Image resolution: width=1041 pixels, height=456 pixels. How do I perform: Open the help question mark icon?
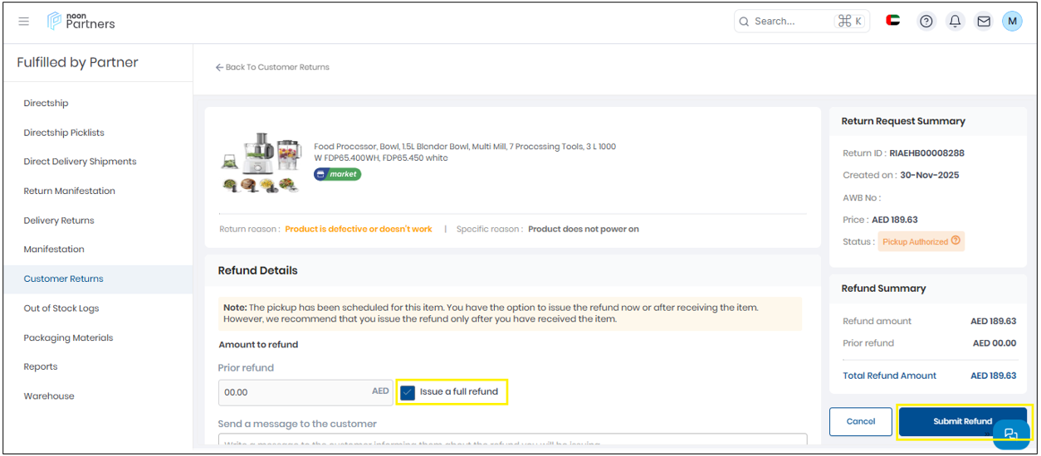coord(926,22)
